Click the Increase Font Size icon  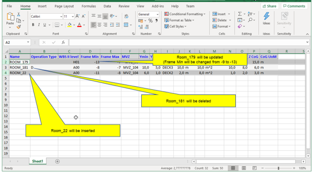(x=77, y=16)
